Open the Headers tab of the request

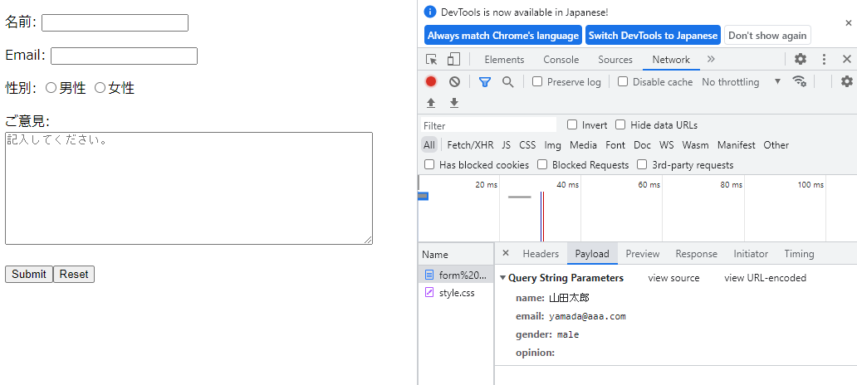point(541,254)
